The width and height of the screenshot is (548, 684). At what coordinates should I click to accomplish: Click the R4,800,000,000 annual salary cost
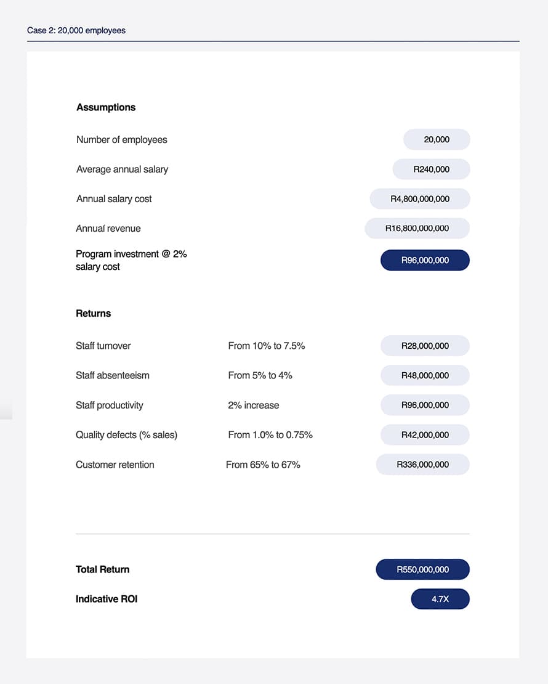(x=420, y=199)
